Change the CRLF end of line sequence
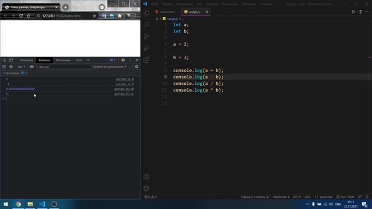372x209 pixels. click(x=307, y=197)
